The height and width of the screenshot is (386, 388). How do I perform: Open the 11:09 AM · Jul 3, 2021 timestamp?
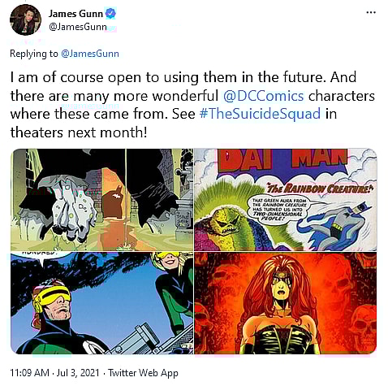54,373
